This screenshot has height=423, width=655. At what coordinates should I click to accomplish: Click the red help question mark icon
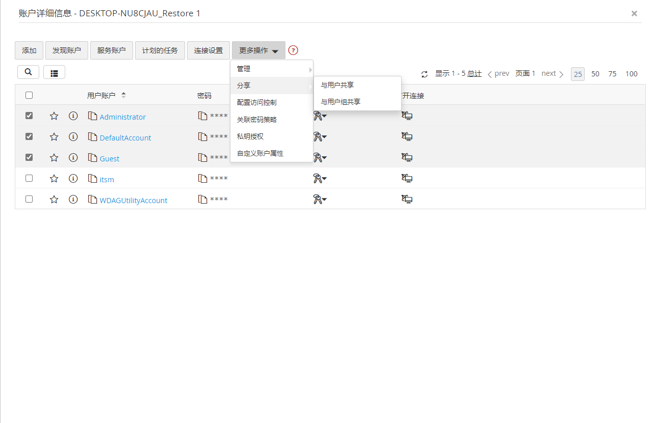(293, 50)
